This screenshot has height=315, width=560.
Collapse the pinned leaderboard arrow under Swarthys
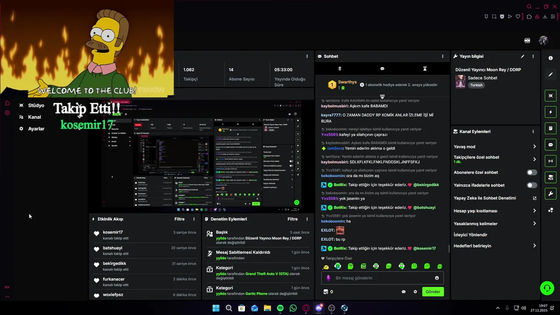[x=382, y=96]
